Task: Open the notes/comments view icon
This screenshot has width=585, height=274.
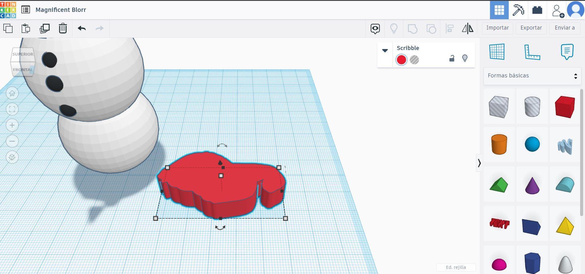Action: [375, 29]
